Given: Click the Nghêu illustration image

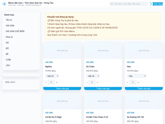Looking at the screenshot, I should point(62,51).
